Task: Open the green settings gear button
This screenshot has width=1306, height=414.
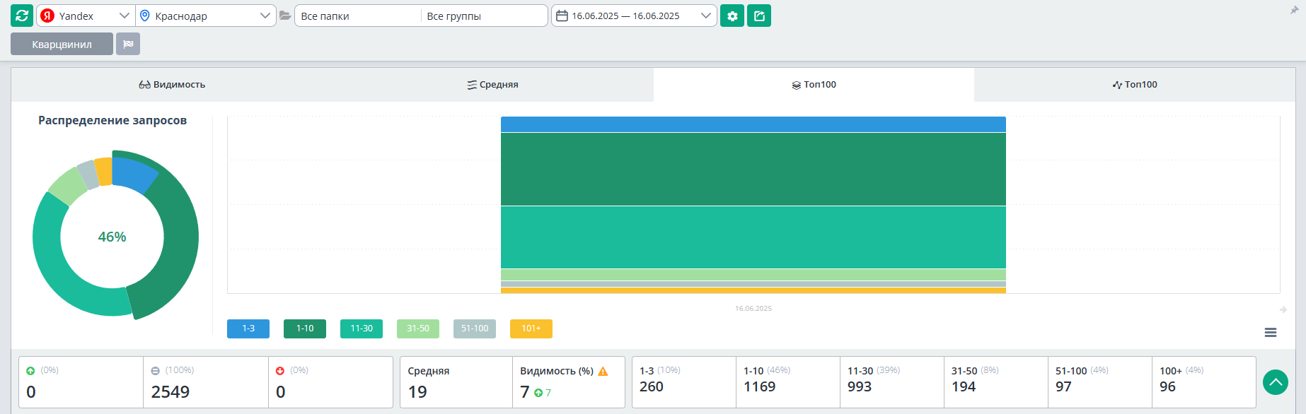Action: tap(732, 16)
